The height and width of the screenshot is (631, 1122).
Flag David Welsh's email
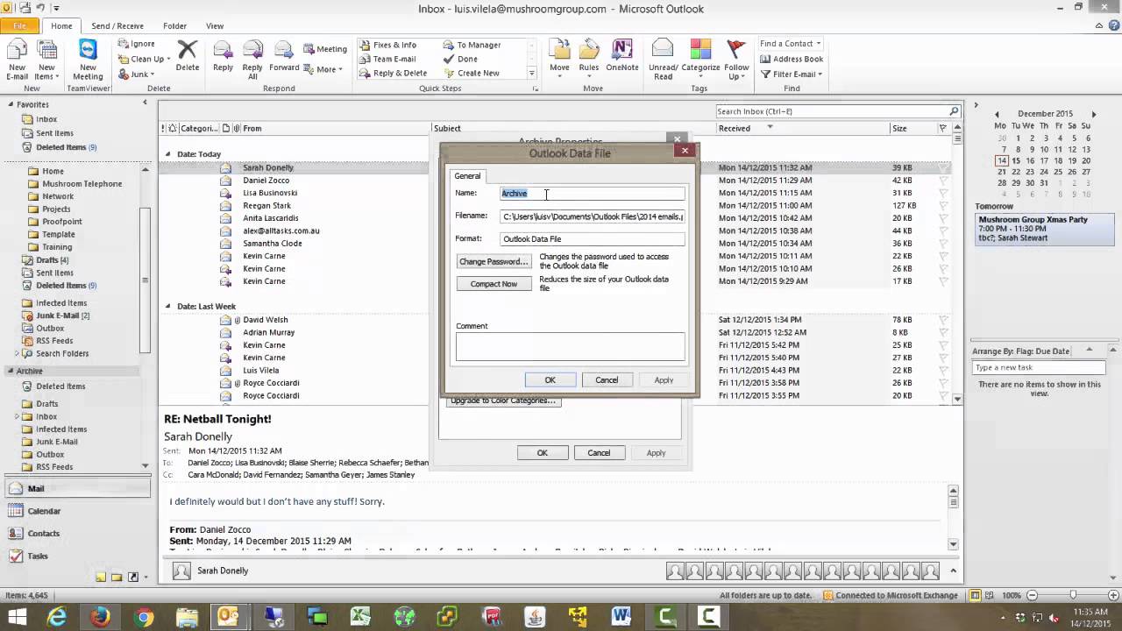tap(943, 320)
